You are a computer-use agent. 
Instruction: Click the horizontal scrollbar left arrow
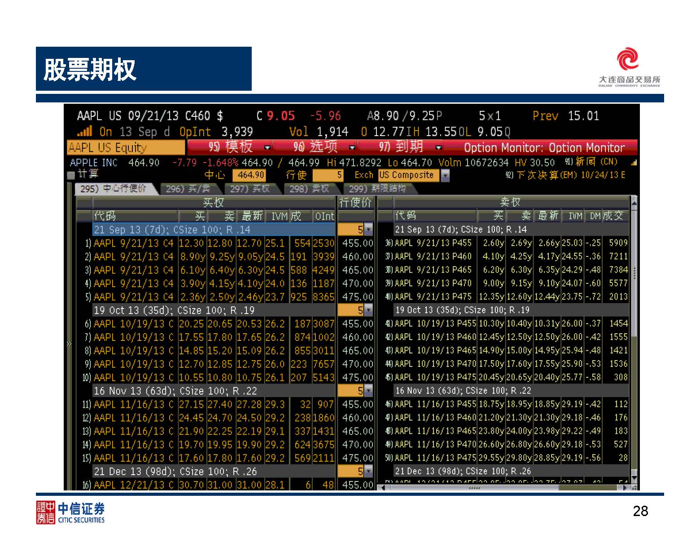point(382,487)
